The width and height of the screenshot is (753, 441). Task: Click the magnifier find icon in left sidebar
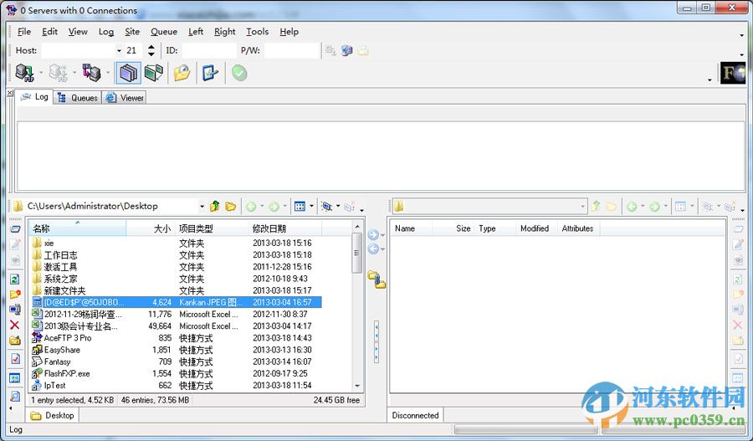tap(15, 397)
